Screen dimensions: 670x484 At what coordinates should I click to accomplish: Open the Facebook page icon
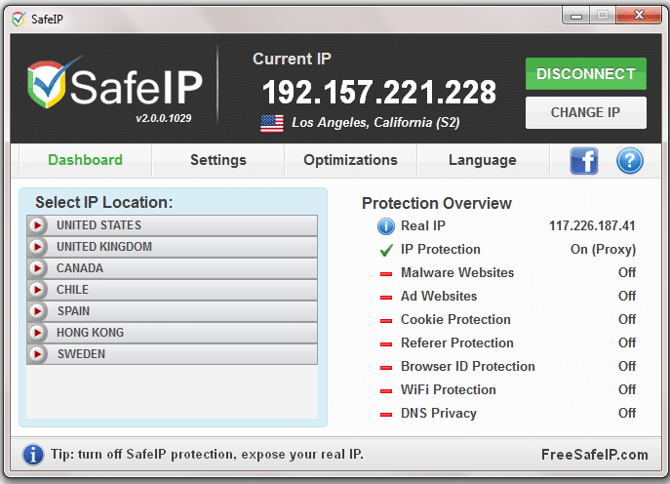[584, 160]
